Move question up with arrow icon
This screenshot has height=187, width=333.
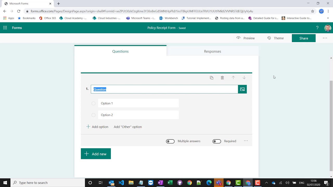point(233,78)
